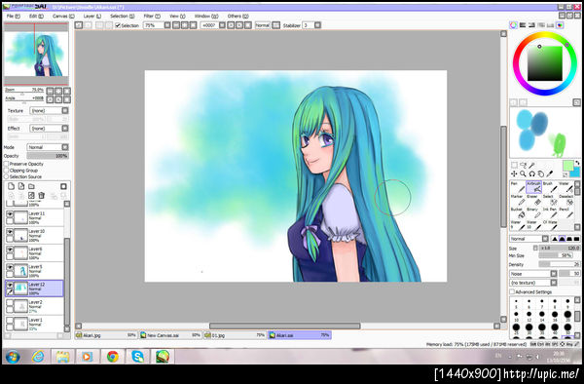The height and width of the screenshot is (384, 584).
Task: Click the navigator preview thumbnail
Action: [x=36, y=54]
